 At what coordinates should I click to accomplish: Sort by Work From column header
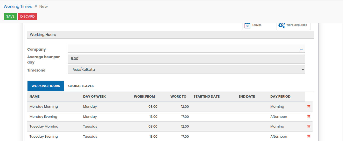click(x=144, y=97)
